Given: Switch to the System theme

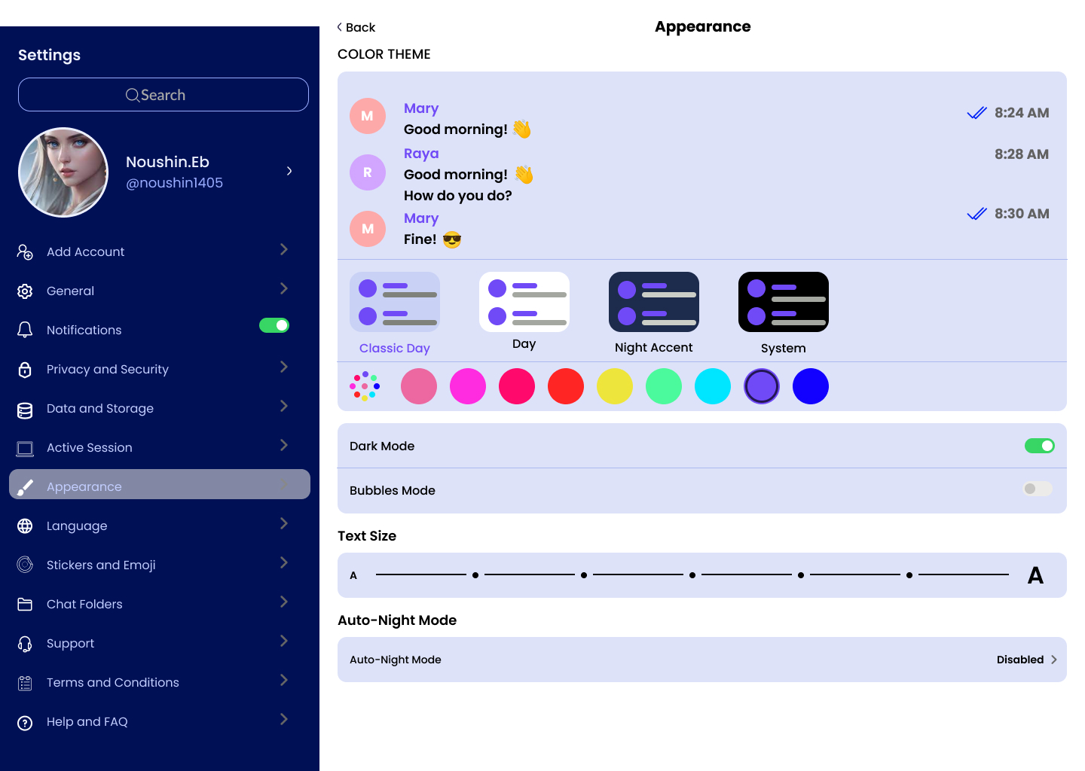Looking at the screenshot, I should pyautogui.click(x=783, y=301).
